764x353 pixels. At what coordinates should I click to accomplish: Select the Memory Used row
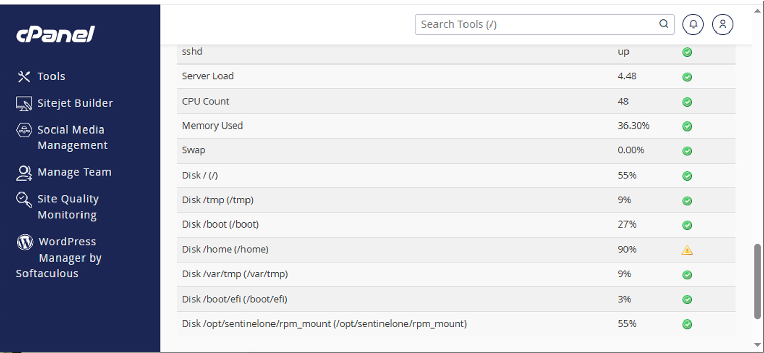click(x=212, y=126)
